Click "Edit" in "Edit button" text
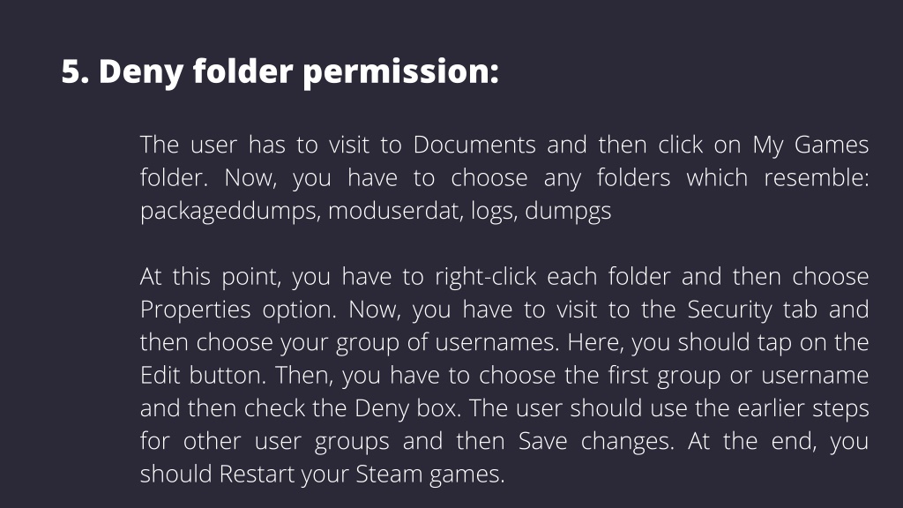The image size is (903, 508). coord(160,376)
